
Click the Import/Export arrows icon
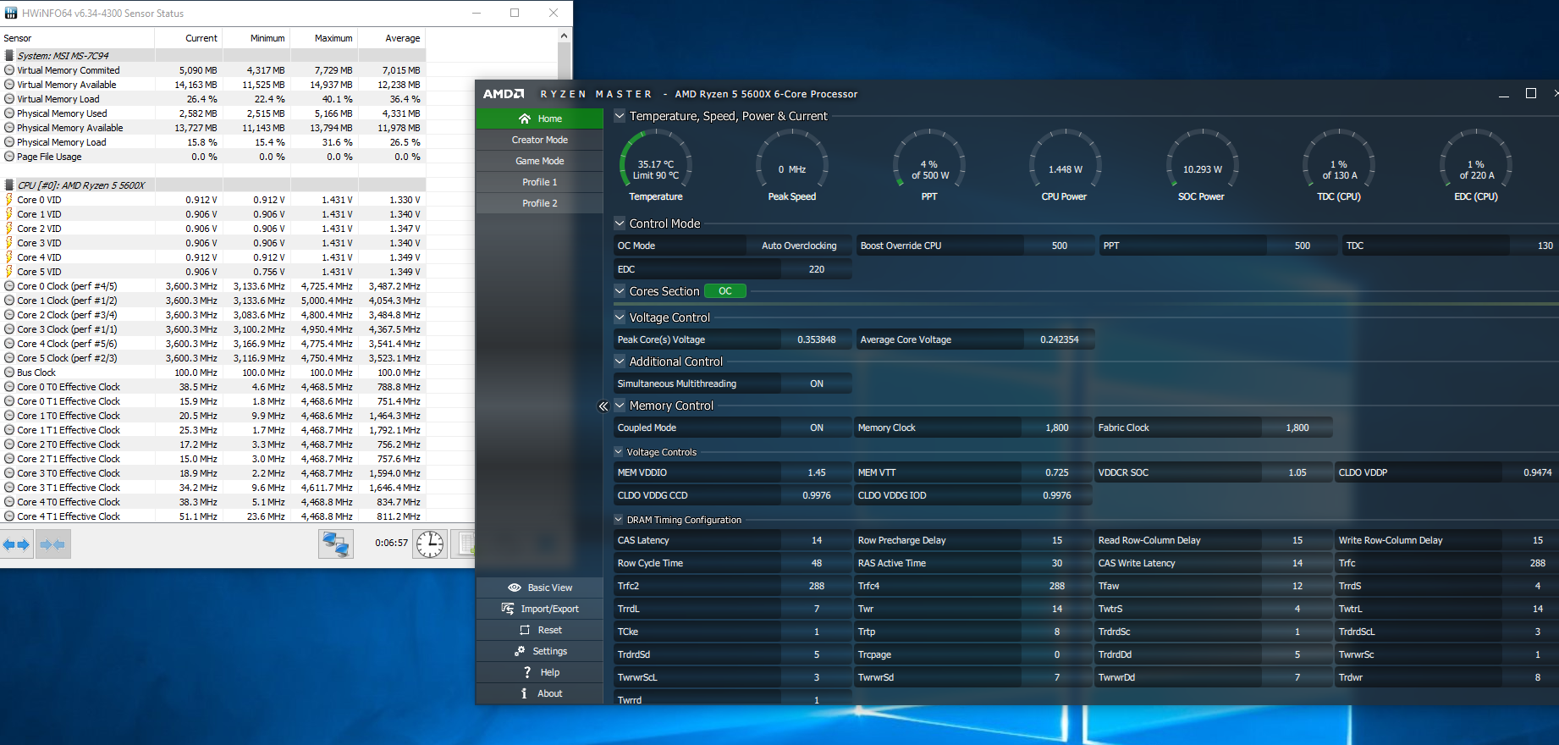coord(508,609)
